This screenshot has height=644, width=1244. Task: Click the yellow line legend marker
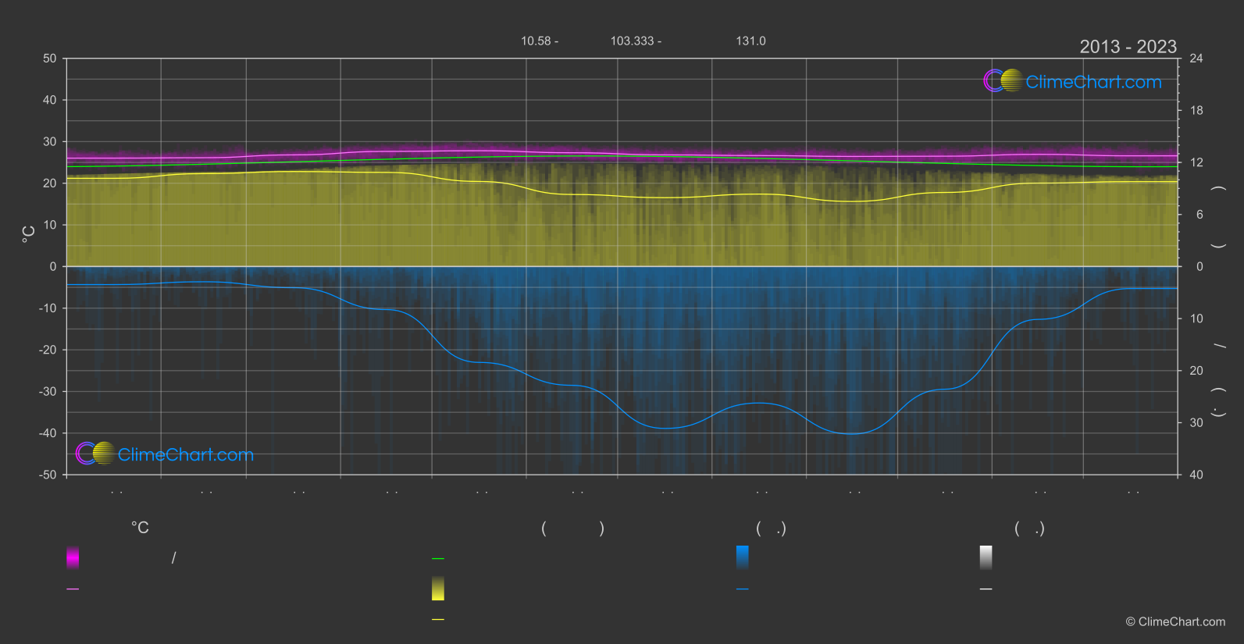point(438,620)
